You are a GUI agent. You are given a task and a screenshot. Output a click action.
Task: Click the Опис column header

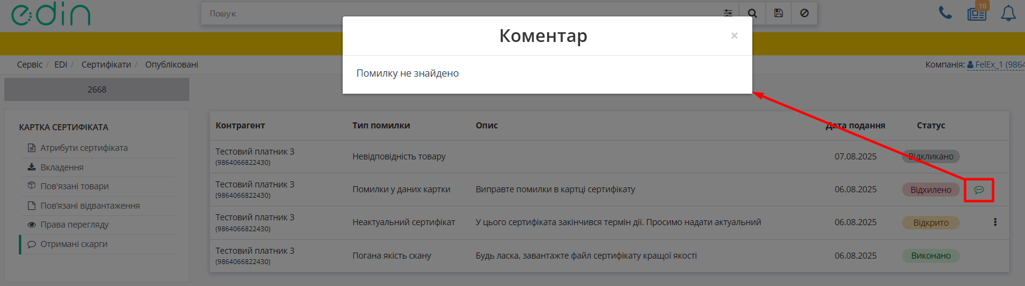click(487, 125)
